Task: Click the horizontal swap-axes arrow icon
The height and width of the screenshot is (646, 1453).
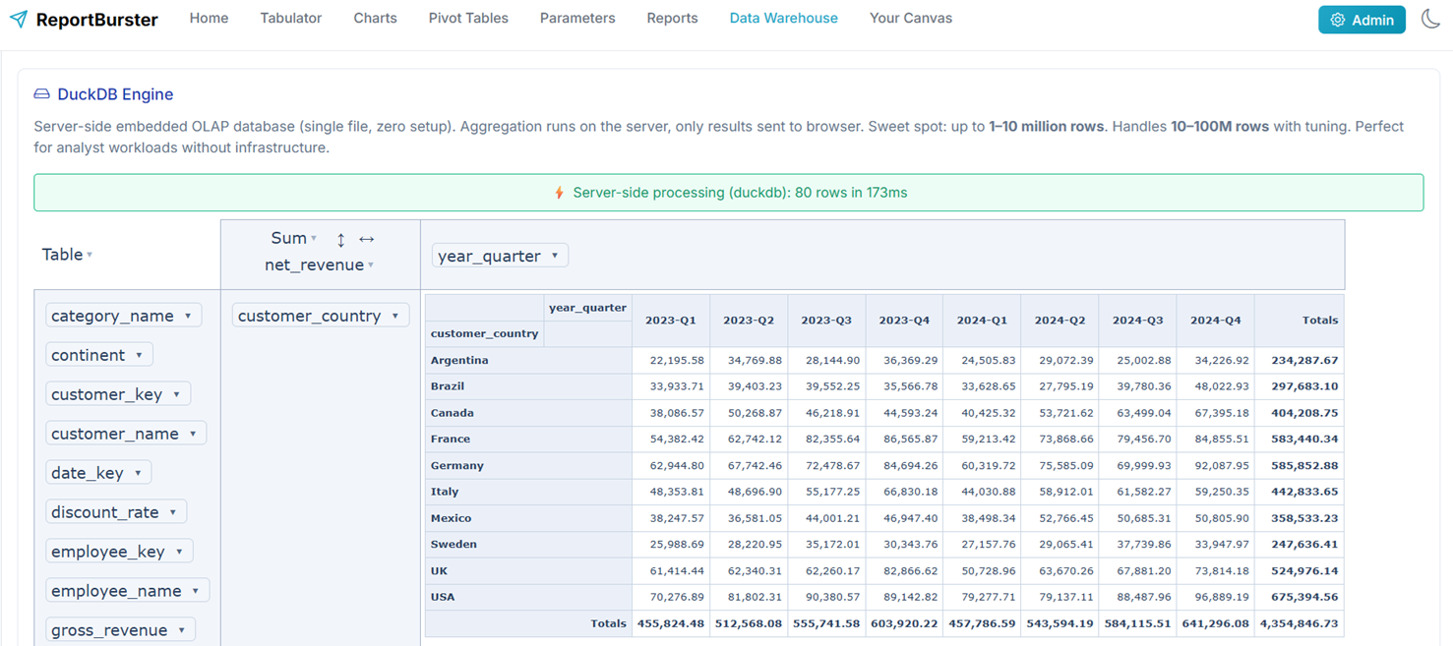Action: (x=366, y=239)
